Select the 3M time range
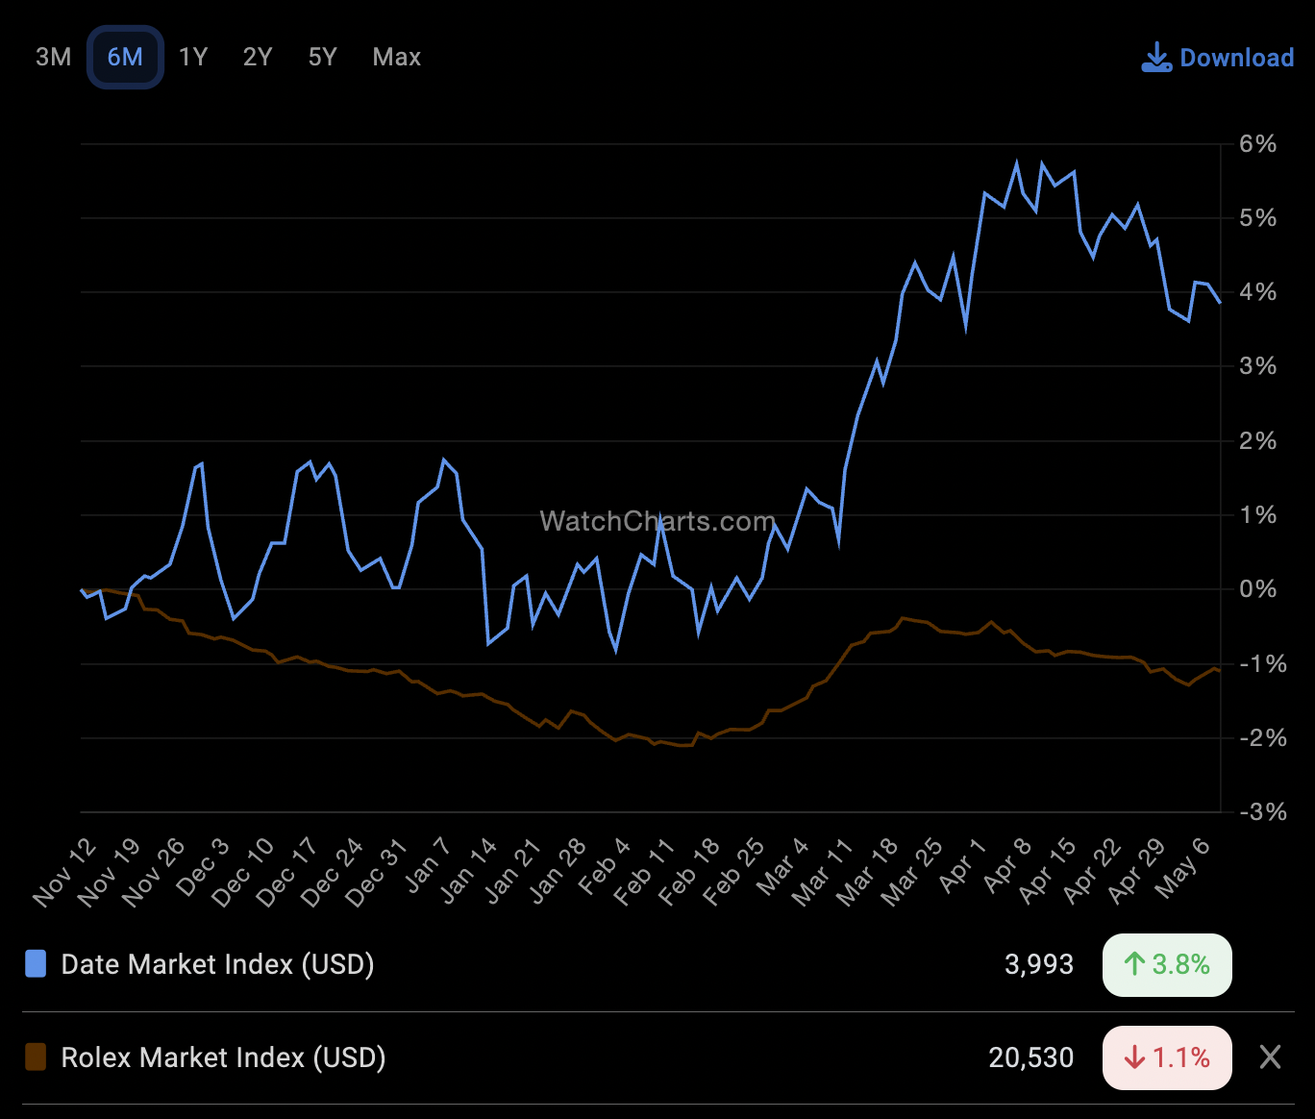Image resolution: width=1315 pixels, height=1119 pixels. tap(53, 57)
